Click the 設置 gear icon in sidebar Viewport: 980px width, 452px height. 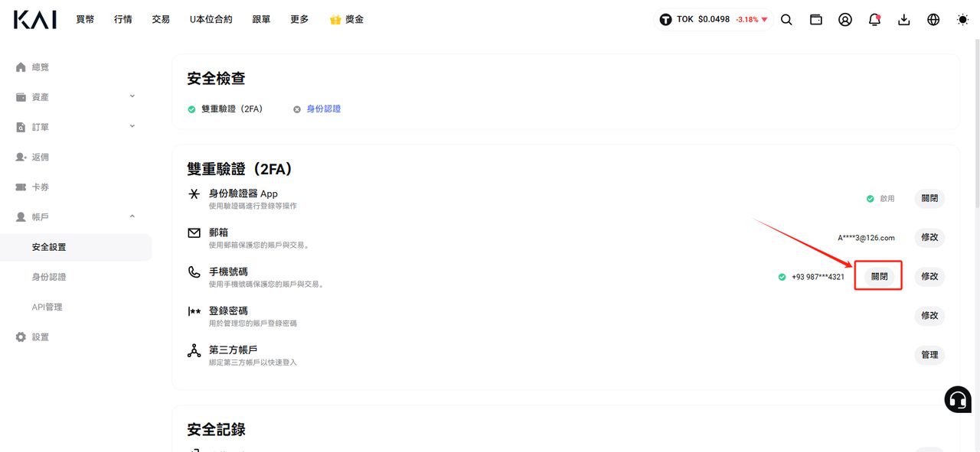[x=21, y=337]
